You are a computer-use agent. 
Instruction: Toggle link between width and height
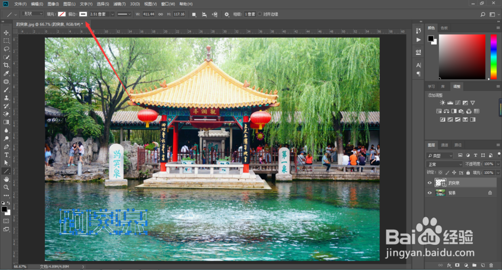(161, 15)
